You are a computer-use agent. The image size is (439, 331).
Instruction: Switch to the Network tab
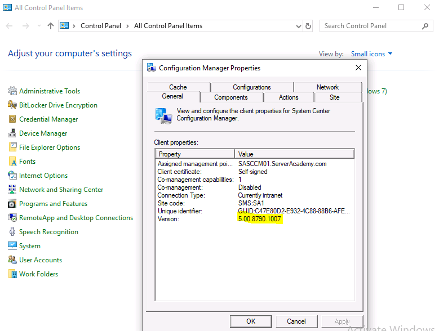(327, 87)
